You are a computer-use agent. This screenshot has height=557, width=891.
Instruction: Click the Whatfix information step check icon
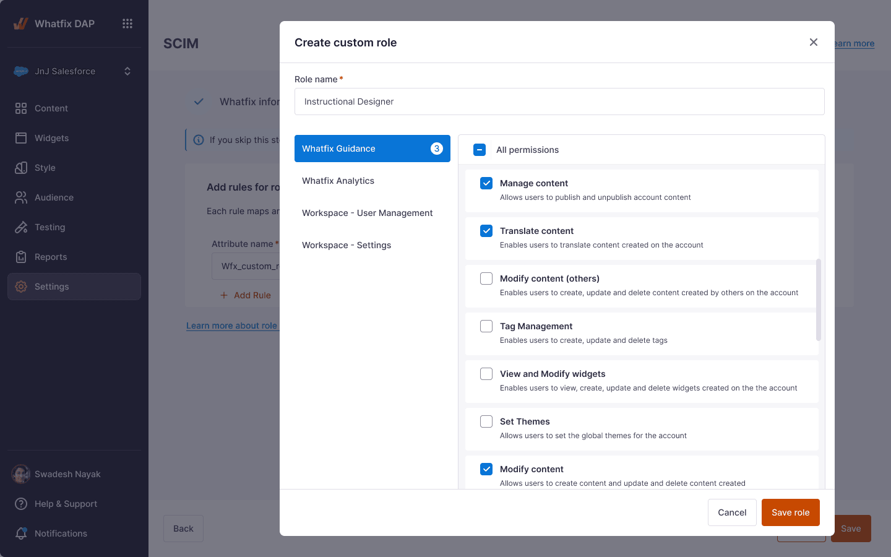point(199,101)
